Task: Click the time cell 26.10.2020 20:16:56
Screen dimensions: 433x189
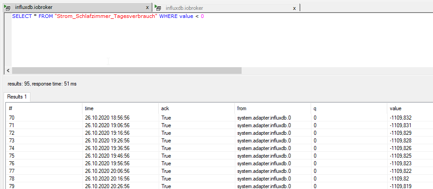Action: coord(108,179)
